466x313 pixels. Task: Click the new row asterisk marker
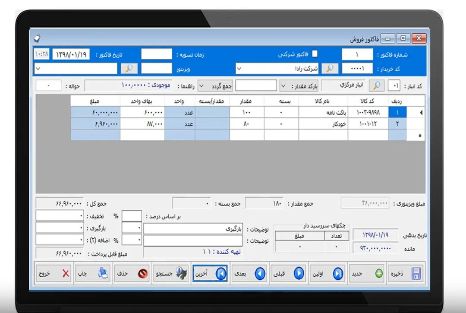[420, 136]
